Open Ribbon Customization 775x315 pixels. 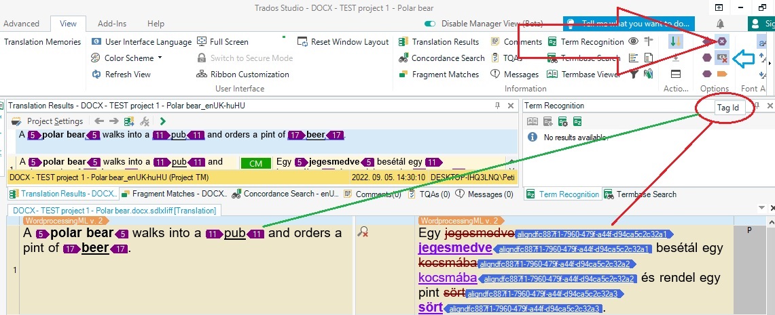pyautogui.click(x=243, y=75)
